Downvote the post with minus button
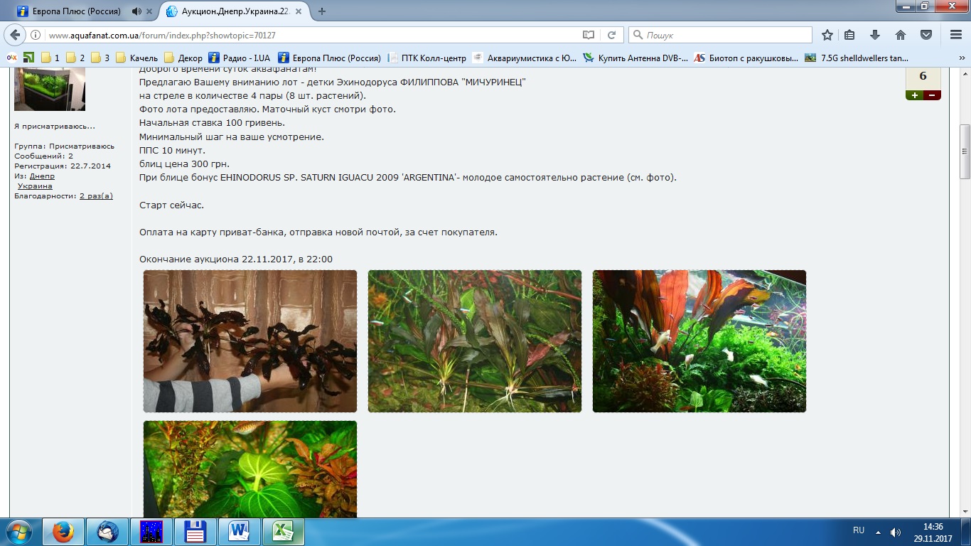The image size is (971, 546). (x=932, y=95)
